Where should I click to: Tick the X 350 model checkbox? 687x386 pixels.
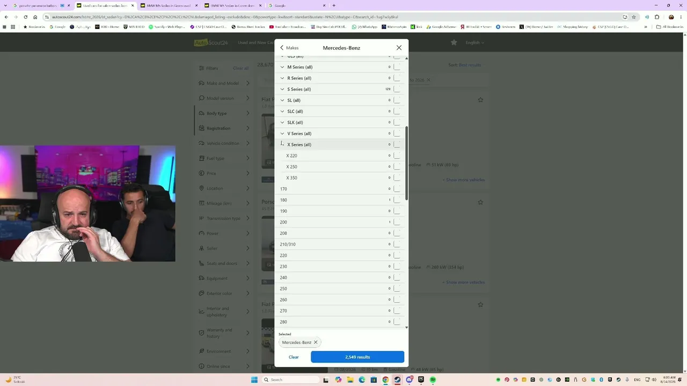pos(397,177)
